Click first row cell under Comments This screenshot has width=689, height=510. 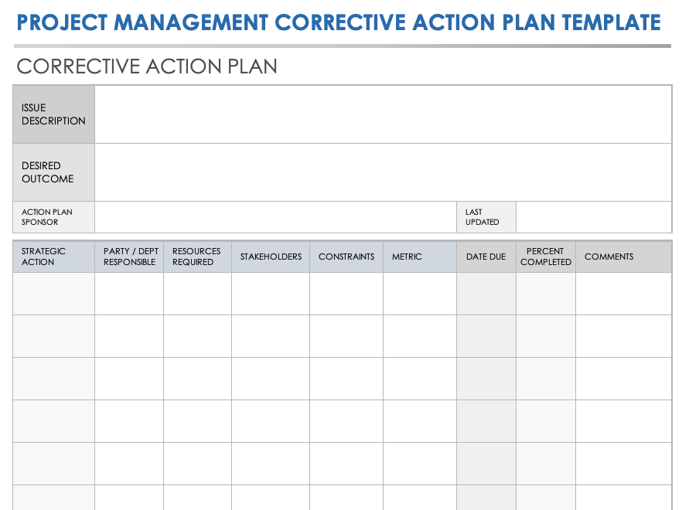(623, 294)
